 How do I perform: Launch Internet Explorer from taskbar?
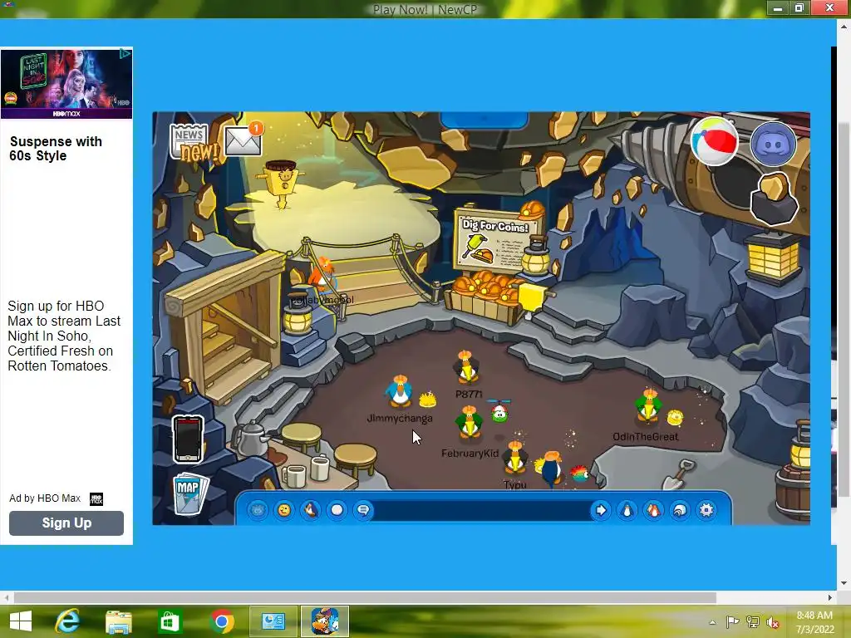(x=67, y=621)
